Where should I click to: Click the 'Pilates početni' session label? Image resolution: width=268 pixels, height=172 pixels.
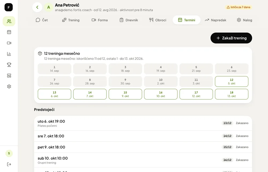click(47, 126)
